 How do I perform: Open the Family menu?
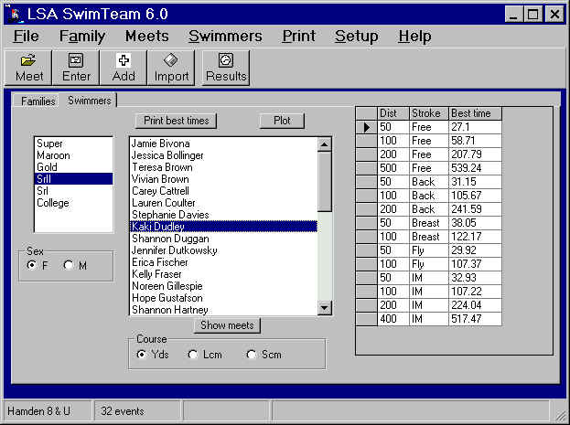point(82,36)
